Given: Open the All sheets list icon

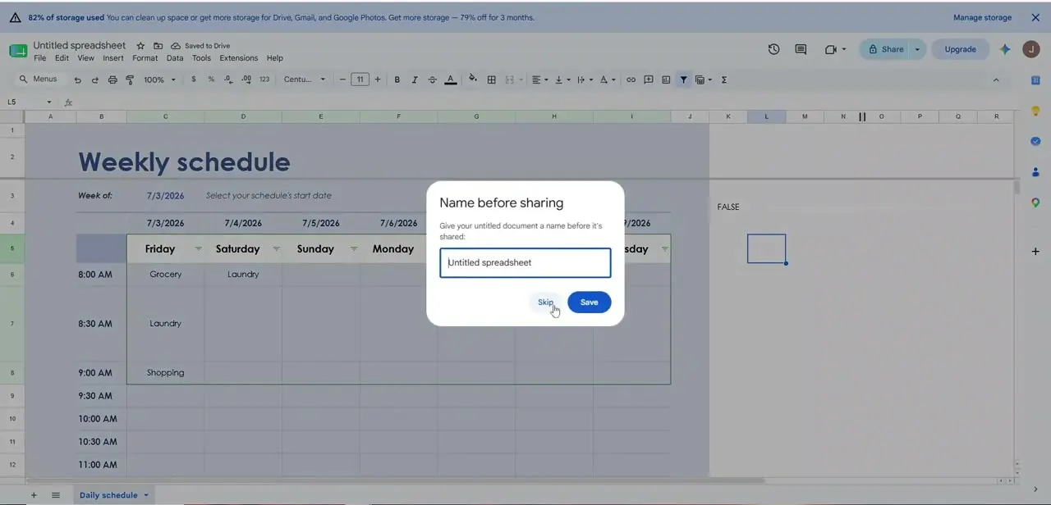Looking at the screenshot, I should 56,495.
